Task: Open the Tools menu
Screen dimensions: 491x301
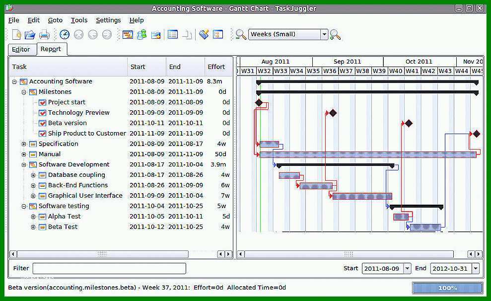Action: (79, 20)
